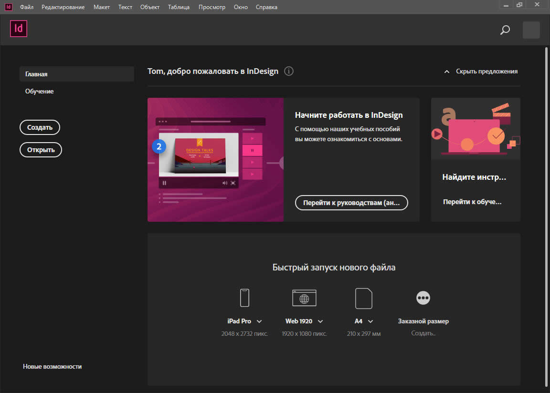Screen dimensions: 550x393
Task: Open the search magnifier icon
Action: tap(505, 30)
